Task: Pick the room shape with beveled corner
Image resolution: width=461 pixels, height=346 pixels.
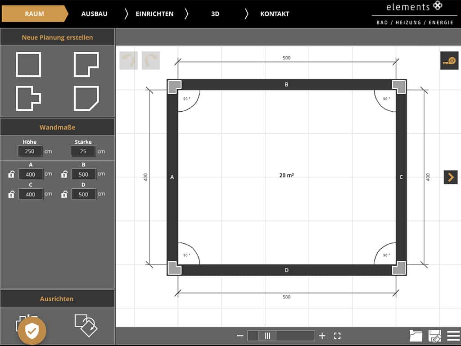Action: tap(86, 98)
